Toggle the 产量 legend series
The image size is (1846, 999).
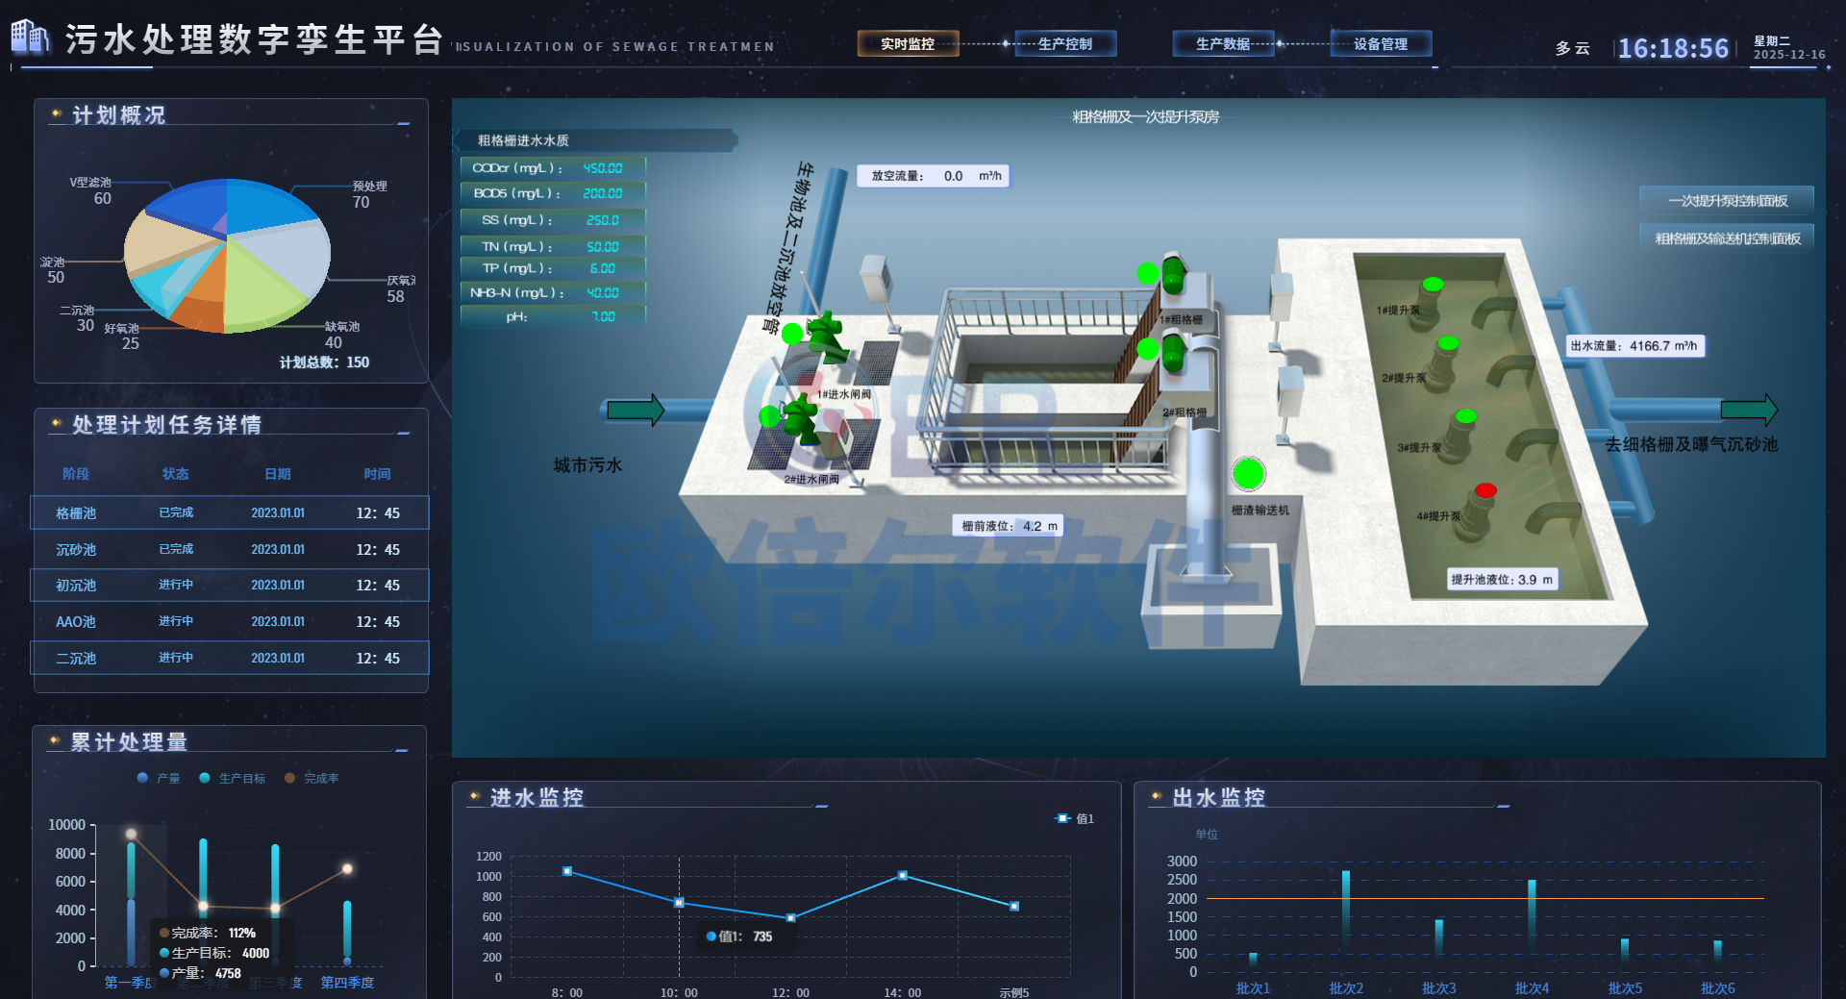[159, 778]
